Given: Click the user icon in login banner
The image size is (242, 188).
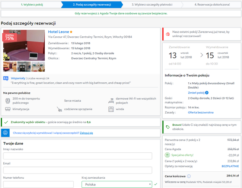Looking at the screenshot, I should (6, 132).
